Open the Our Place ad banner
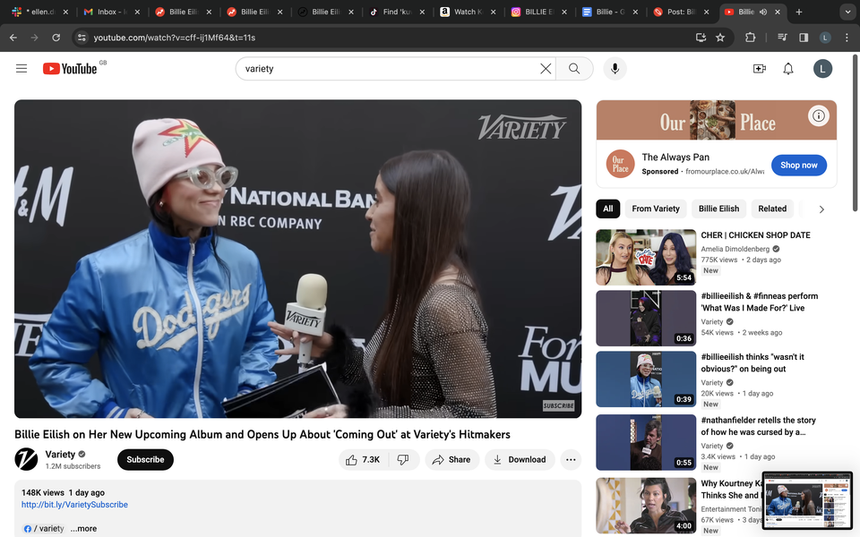The image size is (860, 537). click(717, 120)
